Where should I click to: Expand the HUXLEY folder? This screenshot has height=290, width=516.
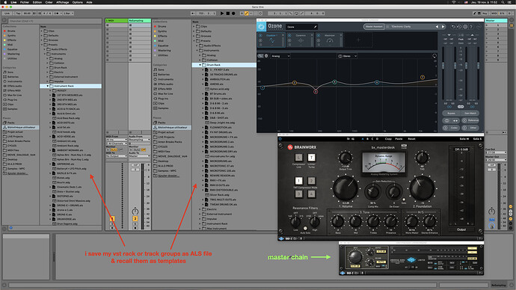(x=50, y=90)
